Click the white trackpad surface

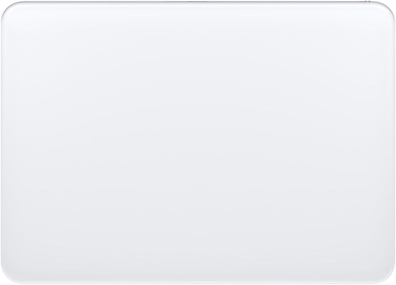198,143
